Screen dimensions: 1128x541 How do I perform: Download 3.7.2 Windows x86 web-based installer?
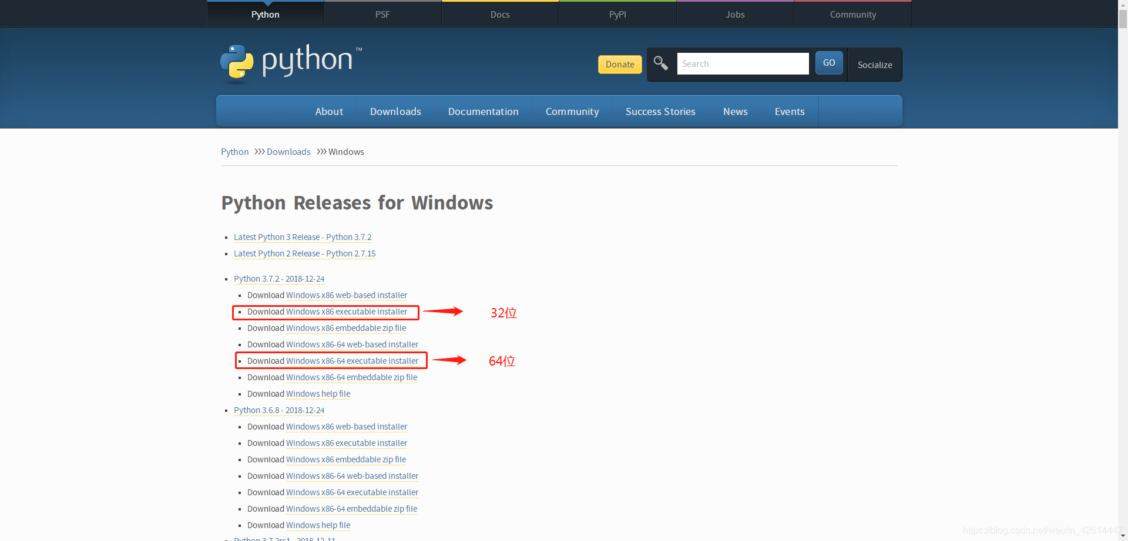coord(347,295)
